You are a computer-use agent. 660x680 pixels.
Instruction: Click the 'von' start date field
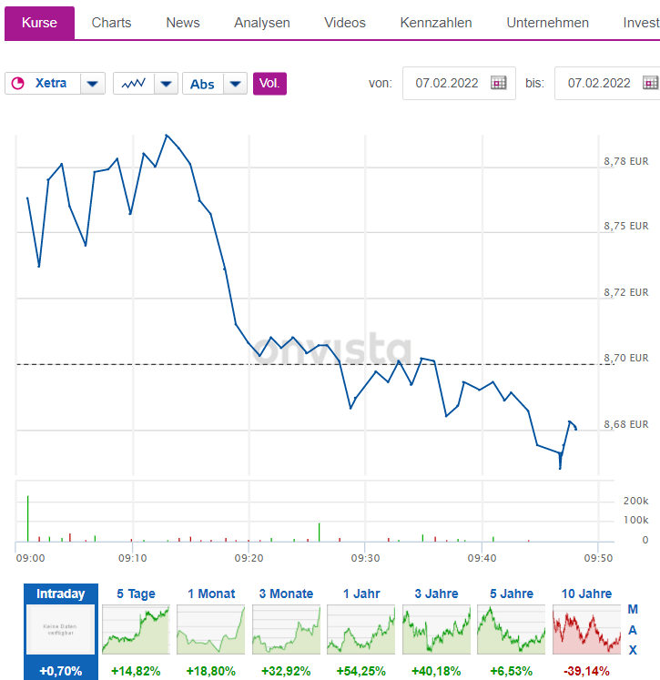coord(447,83)
